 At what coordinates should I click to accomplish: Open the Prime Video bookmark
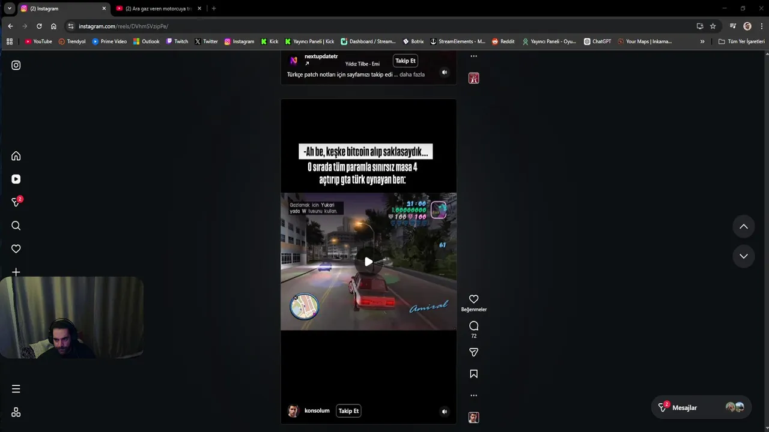[x=109, y=41]
